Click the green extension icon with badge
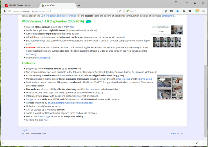The image size is (208, 147). click(x=196, y=11)
